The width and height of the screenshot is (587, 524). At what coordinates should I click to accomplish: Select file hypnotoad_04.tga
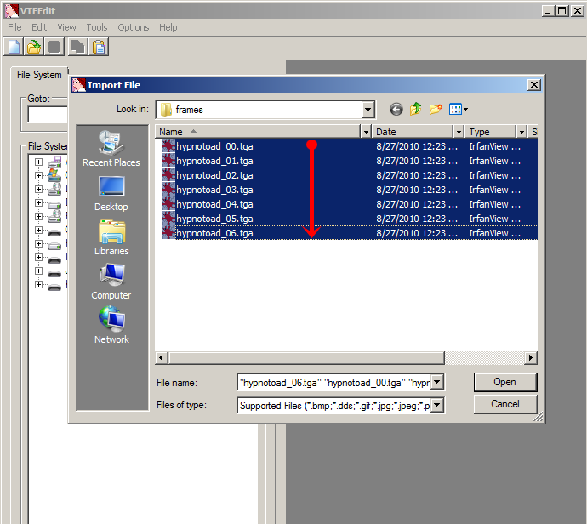[214, 204]
